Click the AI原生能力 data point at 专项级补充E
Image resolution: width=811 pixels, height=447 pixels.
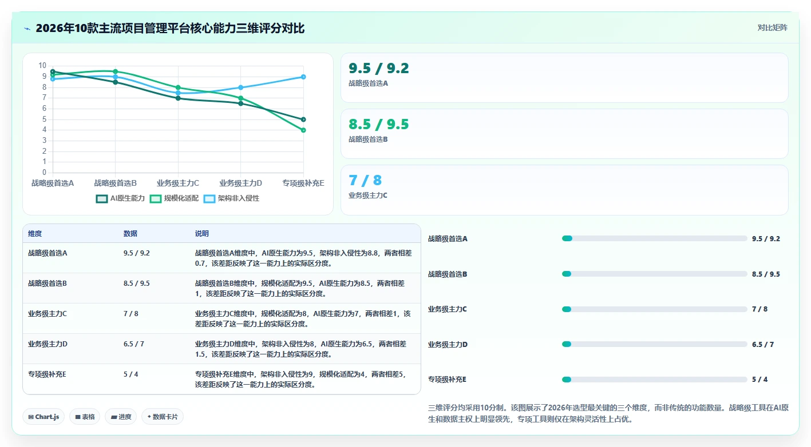pyautogui.click(x=303, y=119)
